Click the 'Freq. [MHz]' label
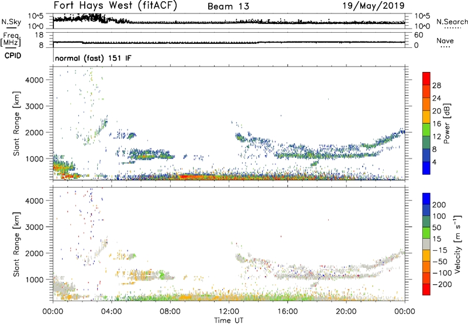Image resolution: width=468 pixels, height=324 pixels. pyautogui.click(x=11, y=39)
